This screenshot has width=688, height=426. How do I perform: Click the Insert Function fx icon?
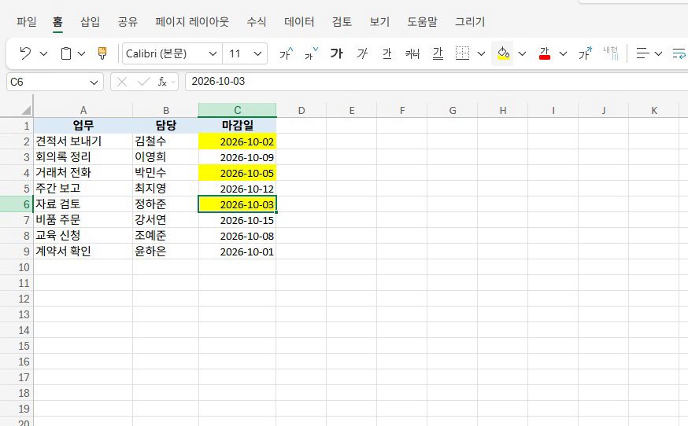(162, 82)
